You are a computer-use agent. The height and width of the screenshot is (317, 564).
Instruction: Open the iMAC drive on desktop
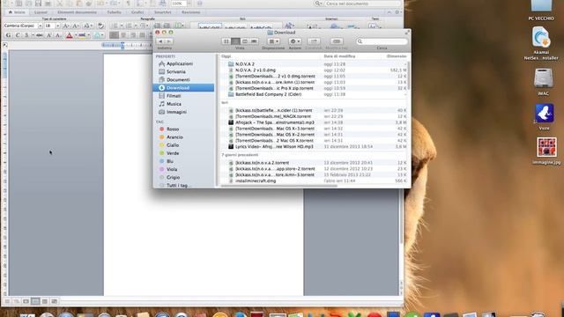[x=543, y=82]
